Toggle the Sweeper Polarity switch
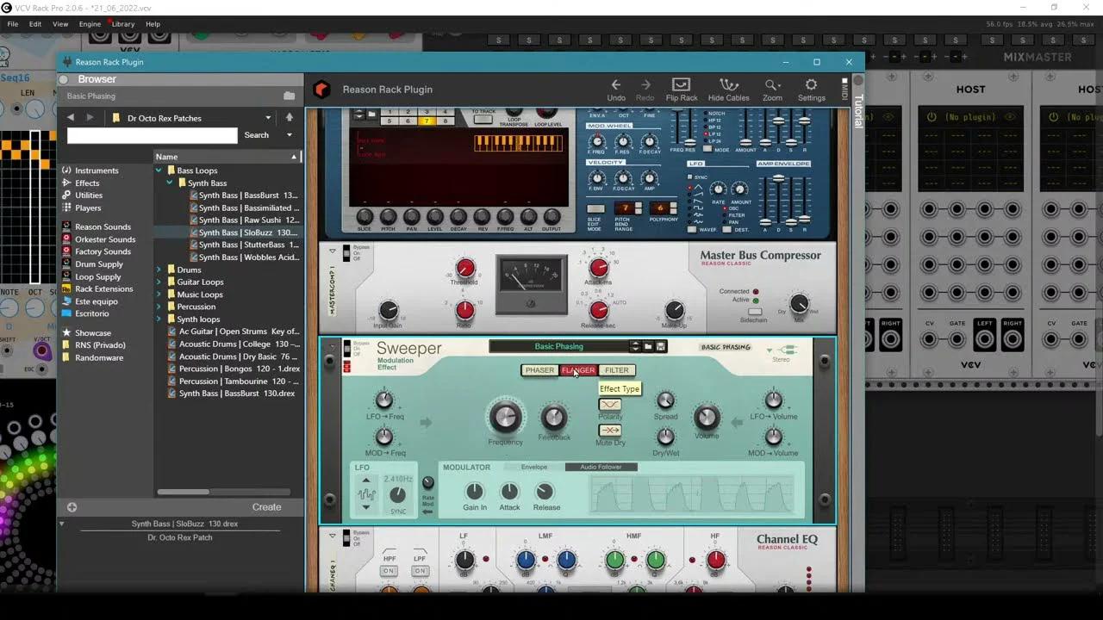 coord(610,405)
